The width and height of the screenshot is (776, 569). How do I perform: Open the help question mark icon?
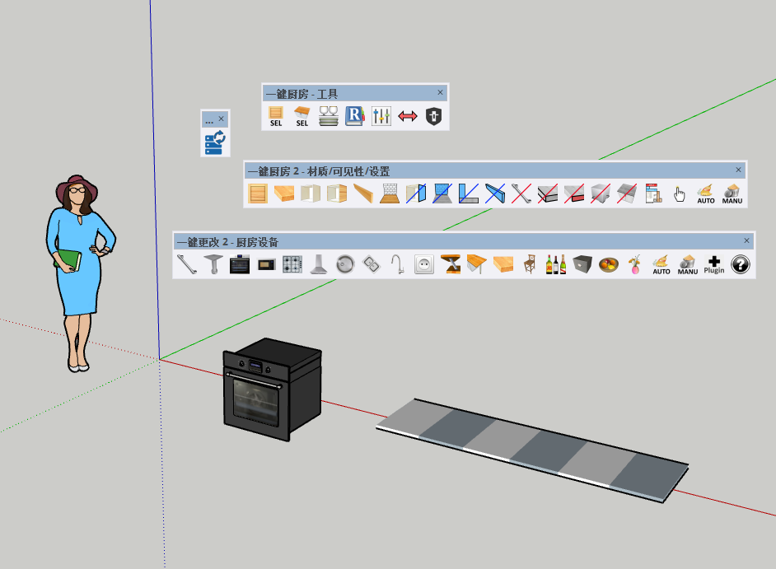pos(741,264)
